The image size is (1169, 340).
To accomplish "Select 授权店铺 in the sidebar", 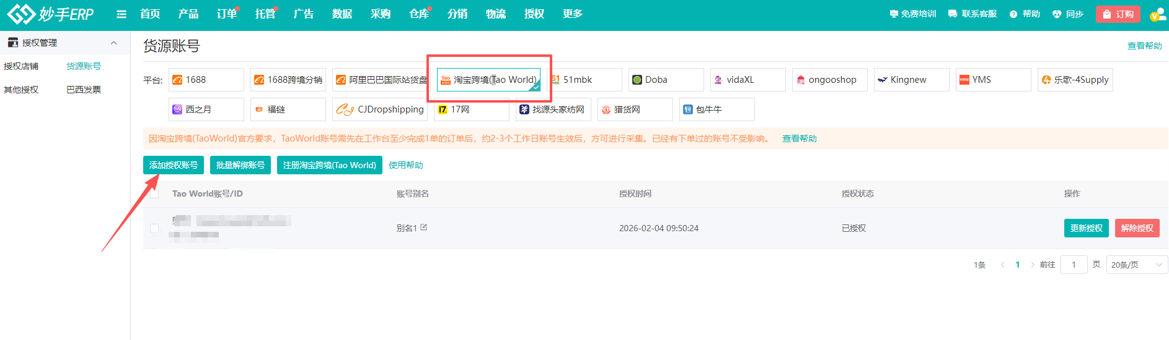I will 21,66.
